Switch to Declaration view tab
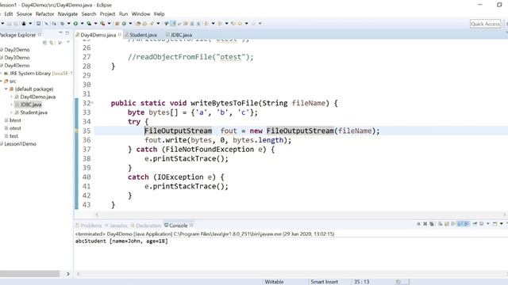Viewport: 508px width, 285px height. (x=146, y=225)
